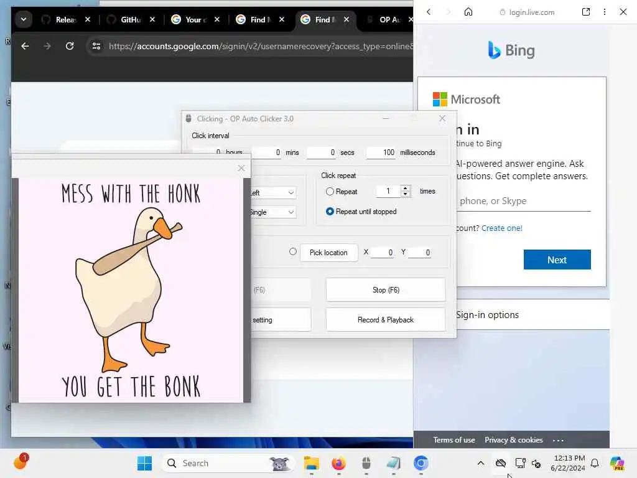Switch to the Releases GitHub tab

tap(59, 19)
